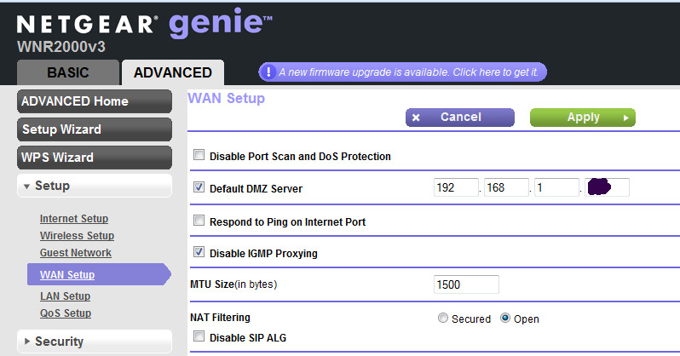680x356 pixels.
Task: Uncheck Disable IGMP Proxying
Action: tap(199, 252)
